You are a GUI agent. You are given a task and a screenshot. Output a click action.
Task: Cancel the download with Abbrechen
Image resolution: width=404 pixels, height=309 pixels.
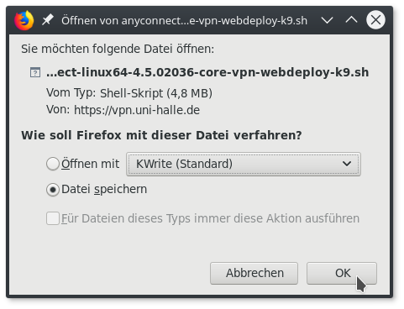tap(254, 273)
